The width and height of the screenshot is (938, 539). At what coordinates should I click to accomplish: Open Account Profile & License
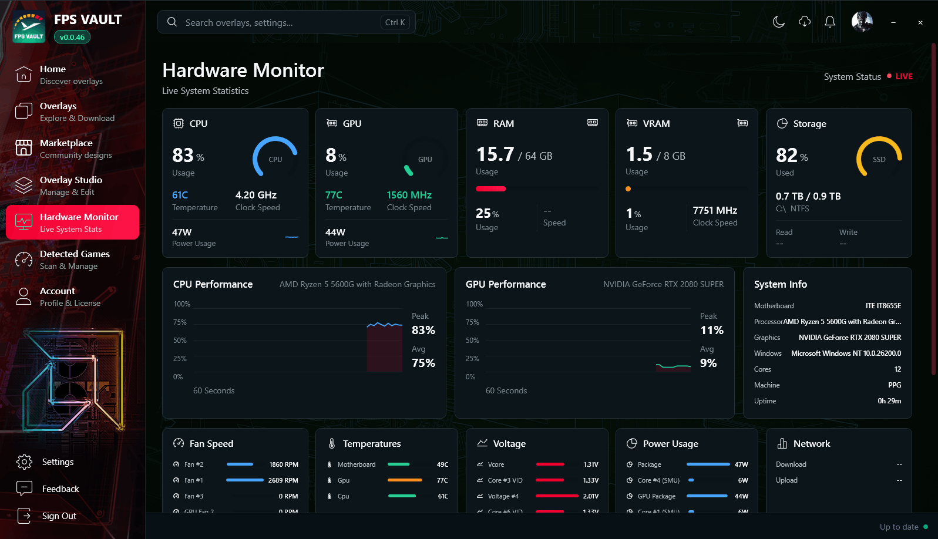[72, 297]
